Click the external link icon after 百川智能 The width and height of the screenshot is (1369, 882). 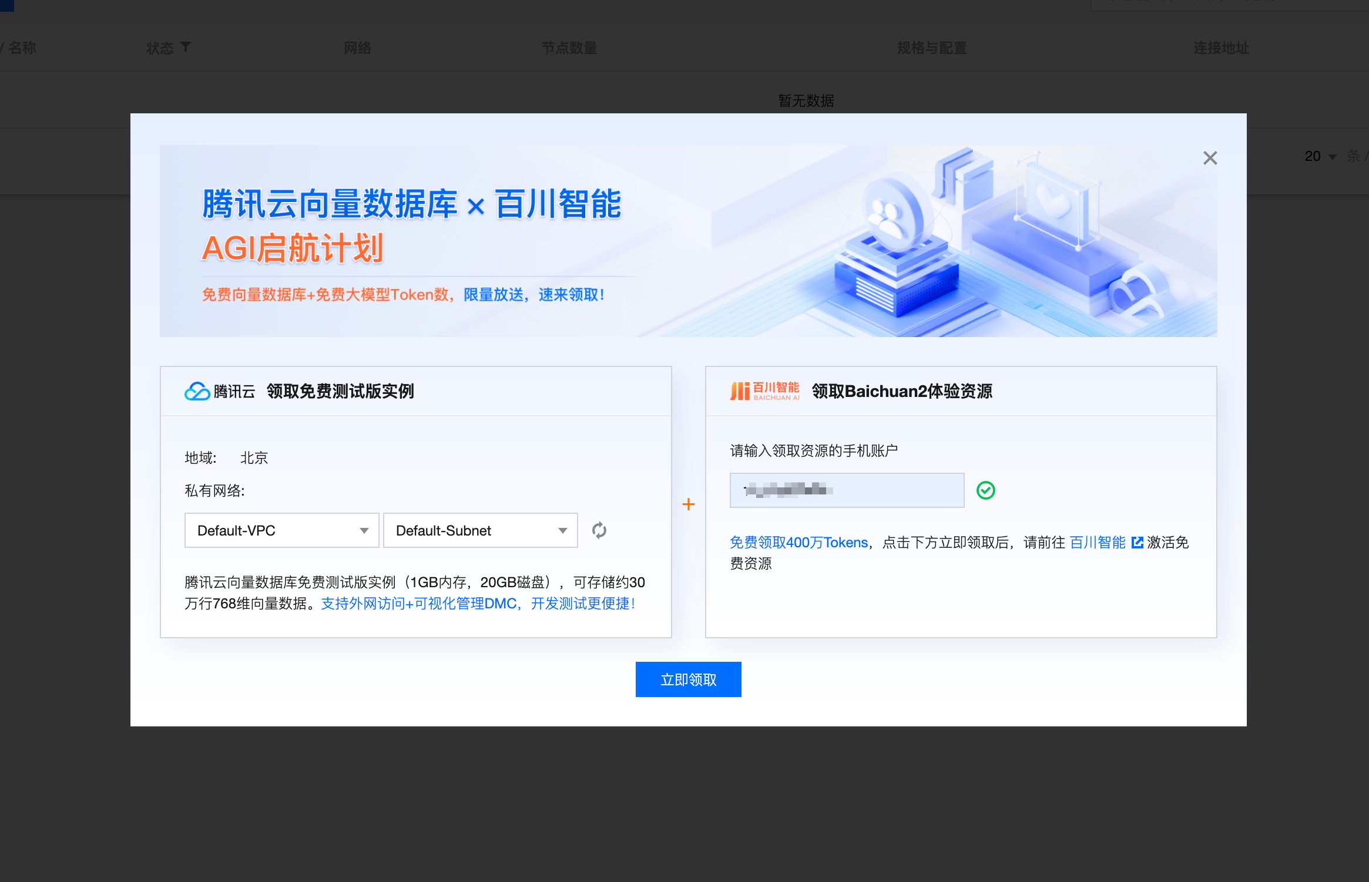tap(1137, 543)
